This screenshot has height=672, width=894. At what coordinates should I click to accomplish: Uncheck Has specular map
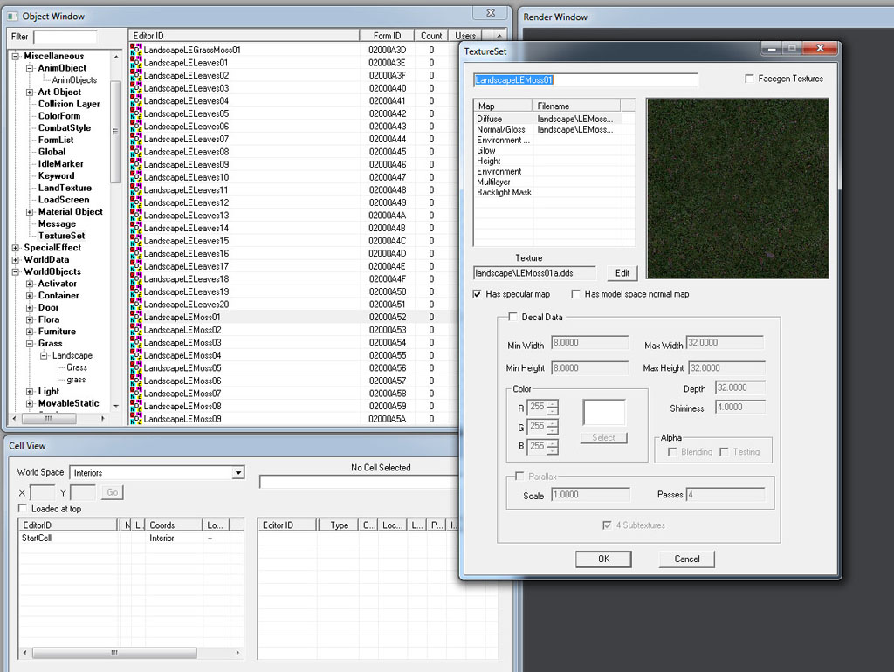478,294
